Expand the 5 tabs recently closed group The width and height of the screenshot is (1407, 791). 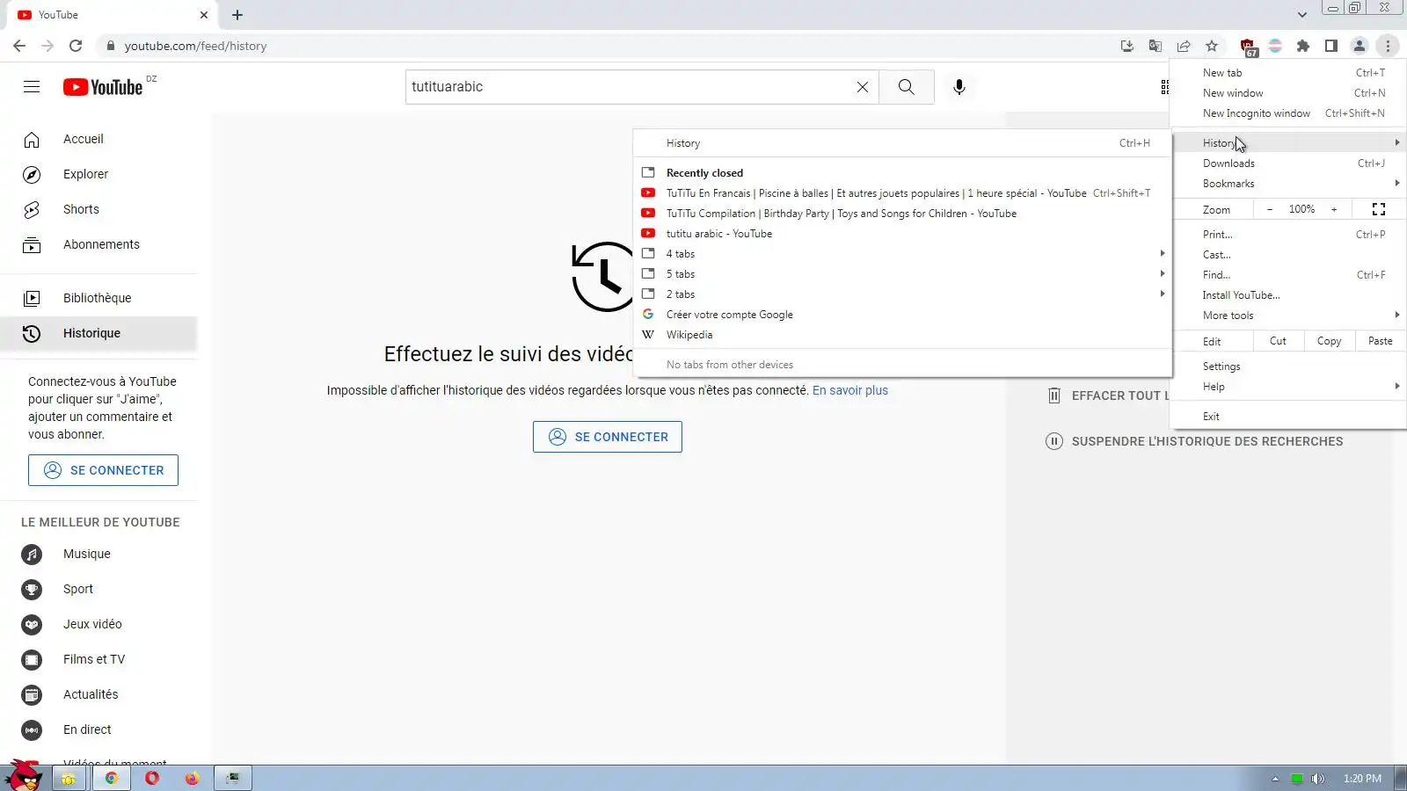click(x=902, y=274)
